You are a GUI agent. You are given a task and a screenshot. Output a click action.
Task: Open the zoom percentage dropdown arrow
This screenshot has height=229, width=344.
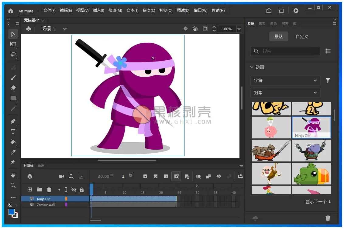[x=239, y=29]
